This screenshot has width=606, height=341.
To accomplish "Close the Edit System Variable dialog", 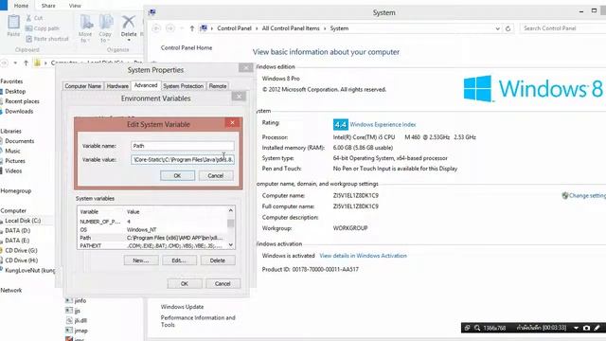I will 233,123.
